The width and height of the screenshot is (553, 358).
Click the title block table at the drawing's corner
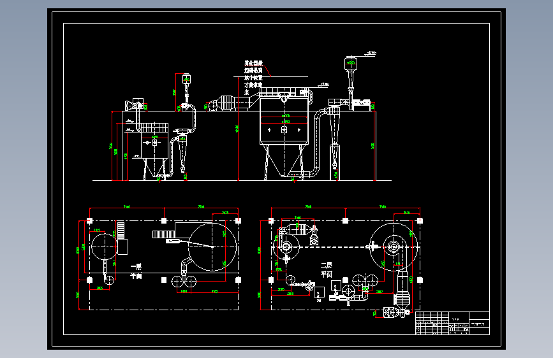tap(452, 323)
